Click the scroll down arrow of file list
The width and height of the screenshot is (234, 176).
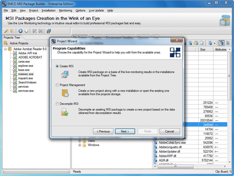pos(229,162)
